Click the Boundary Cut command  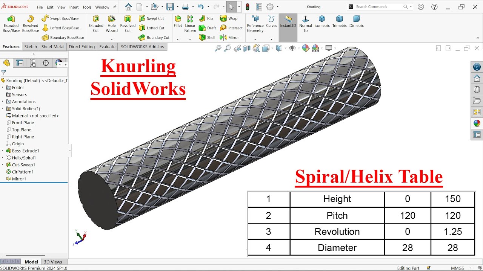[154, 38]
